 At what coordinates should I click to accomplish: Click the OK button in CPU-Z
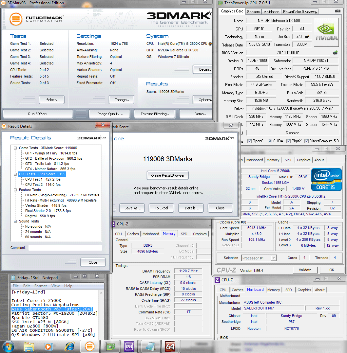point(332,270)
